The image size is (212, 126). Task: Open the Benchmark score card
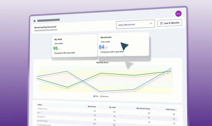[123, 44]
